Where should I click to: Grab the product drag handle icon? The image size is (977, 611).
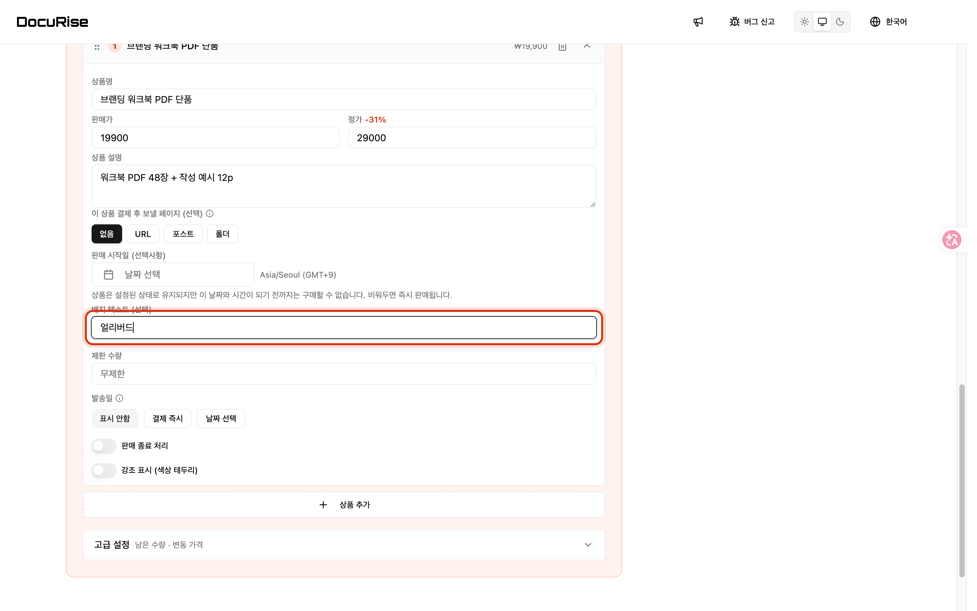tap(97, 47)
